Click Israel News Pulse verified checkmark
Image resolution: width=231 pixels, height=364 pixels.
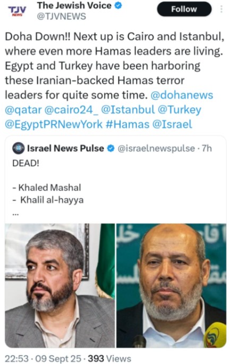tap(112, 148)
